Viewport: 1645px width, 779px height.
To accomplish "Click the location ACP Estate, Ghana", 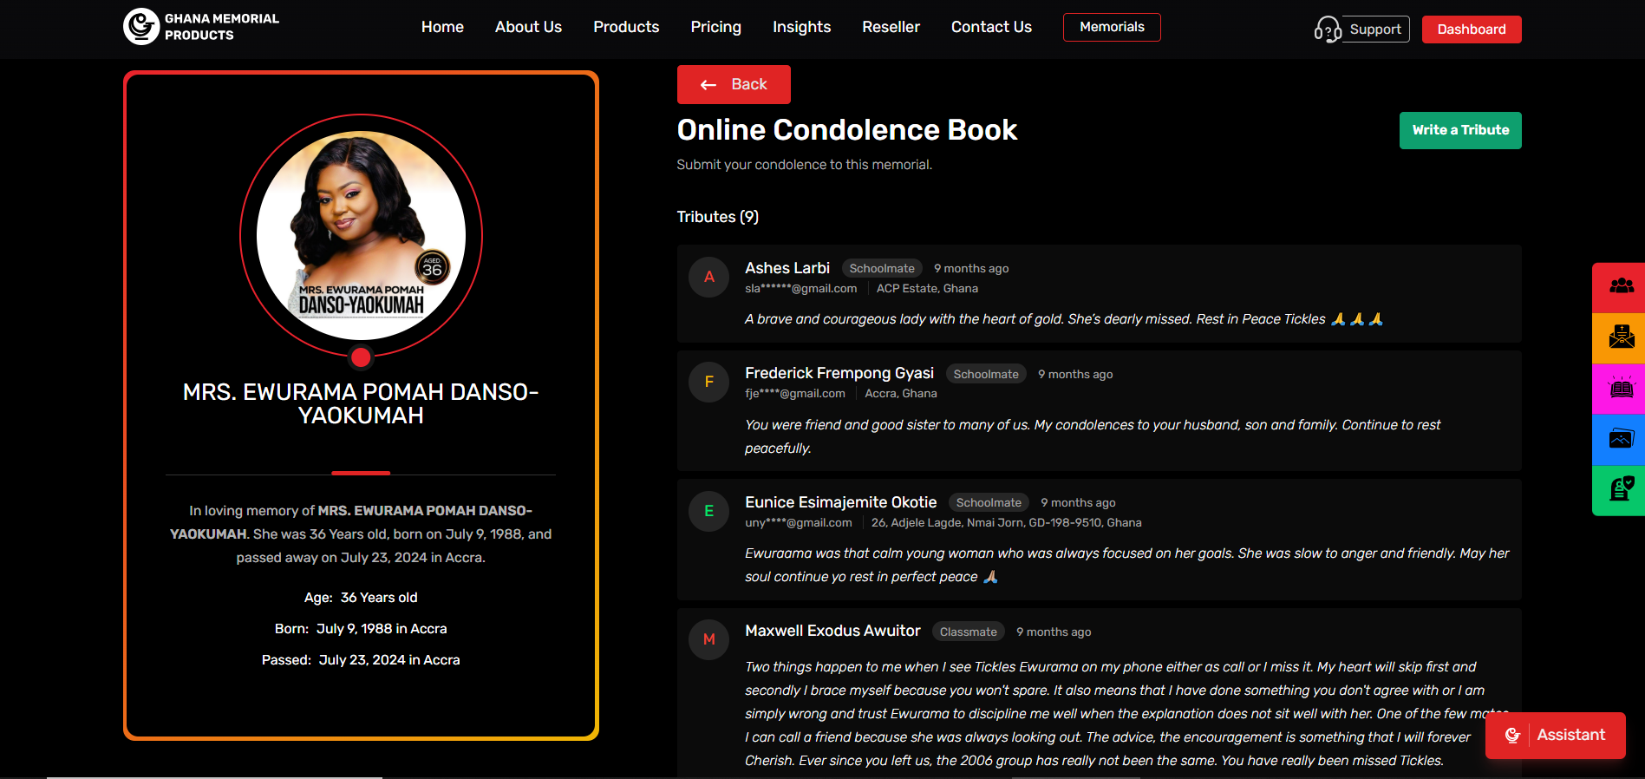I will pos(927,289).
